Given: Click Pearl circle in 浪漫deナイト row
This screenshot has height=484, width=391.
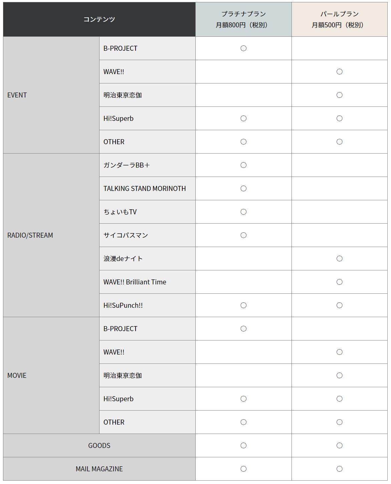Looking at the screenshot, I should tap(339, 259).
